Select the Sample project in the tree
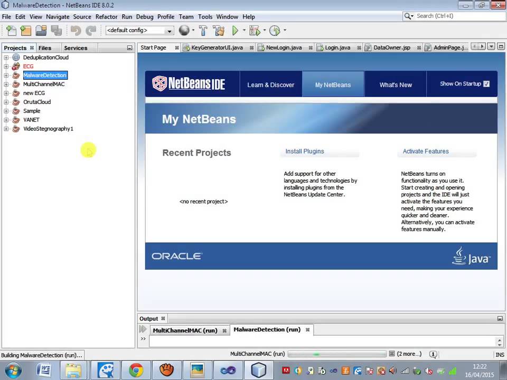 (x=32, y=111)
